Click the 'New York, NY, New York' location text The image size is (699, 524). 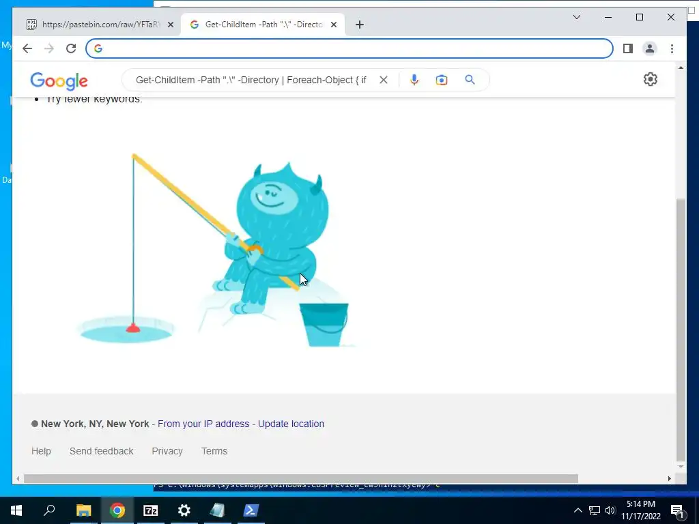(x=95, y=424)
